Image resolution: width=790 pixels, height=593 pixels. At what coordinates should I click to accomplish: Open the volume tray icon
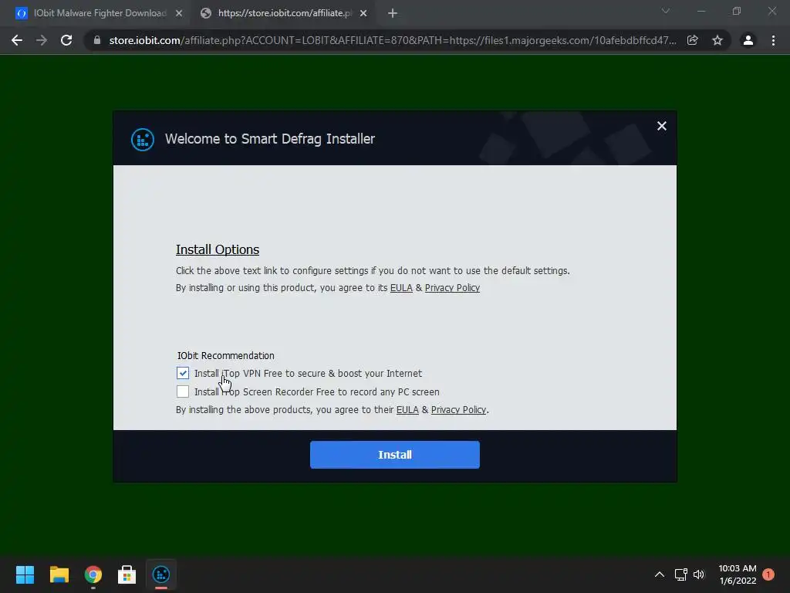pyautogui.click(x=699, y=574)
